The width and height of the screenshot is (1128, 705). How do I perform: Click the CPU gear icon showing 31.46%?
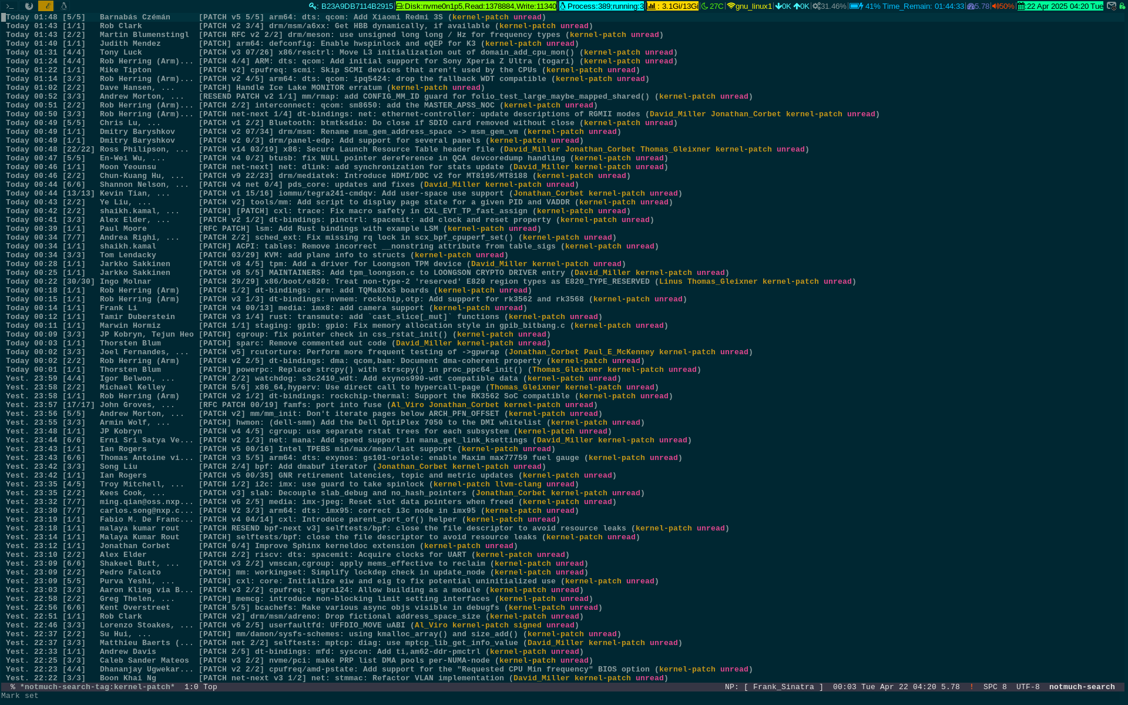816,6
